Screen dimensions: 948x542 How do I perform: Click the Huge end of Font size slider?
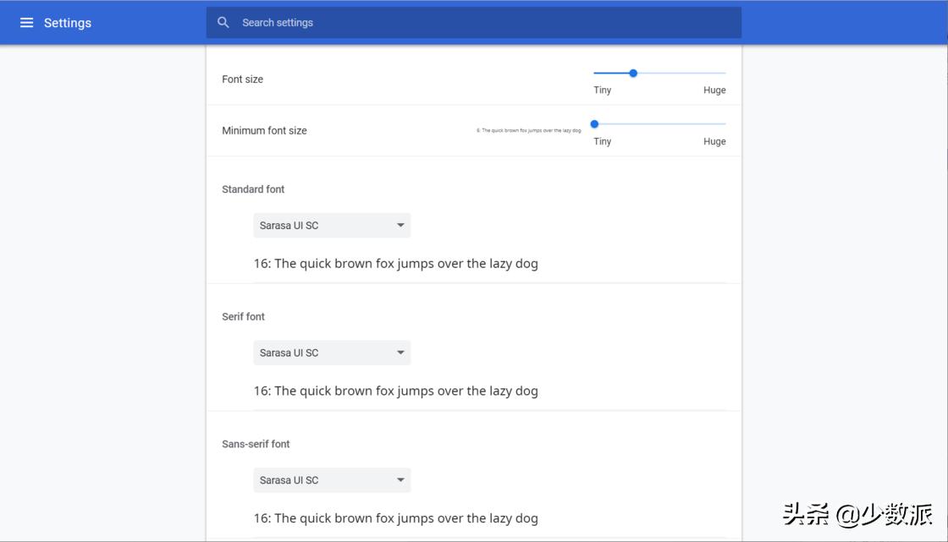(x=724, y=74)
